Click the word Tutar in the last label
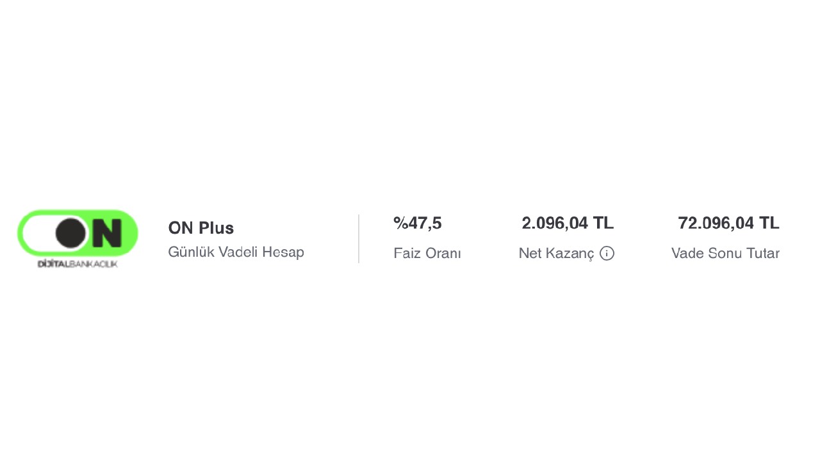This screenshot has width=820, height=461. tap(762, 254)
